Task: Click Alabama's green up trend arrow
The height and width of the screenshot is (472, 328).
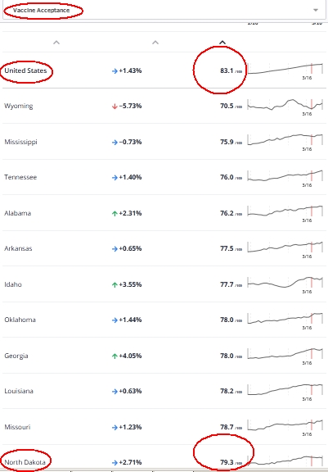Action: (x=115, y=213)
